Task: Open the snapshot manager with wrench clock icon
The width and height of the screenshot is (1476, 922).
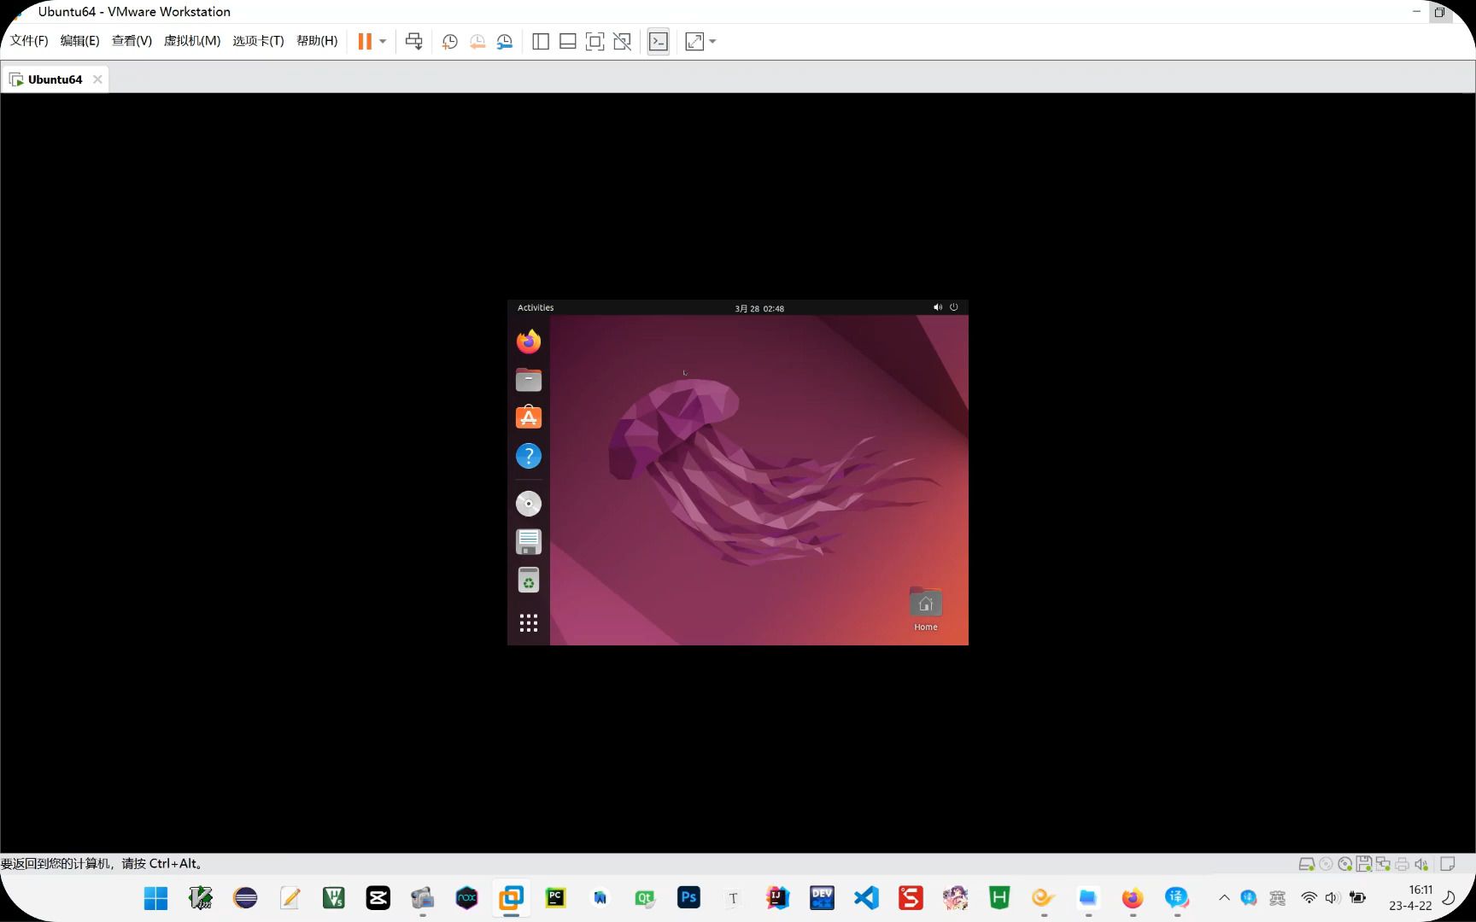Action: [x=505, y=41]
